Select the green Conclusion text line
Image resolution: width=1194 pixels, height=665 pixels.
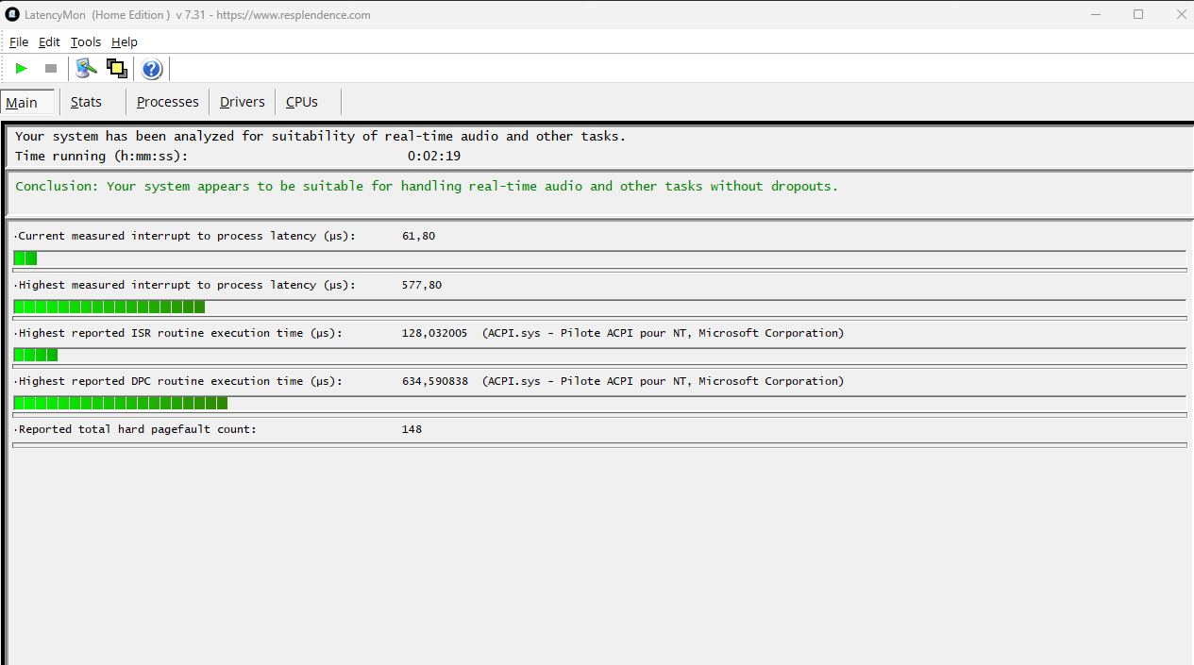(x=427, y=186)
